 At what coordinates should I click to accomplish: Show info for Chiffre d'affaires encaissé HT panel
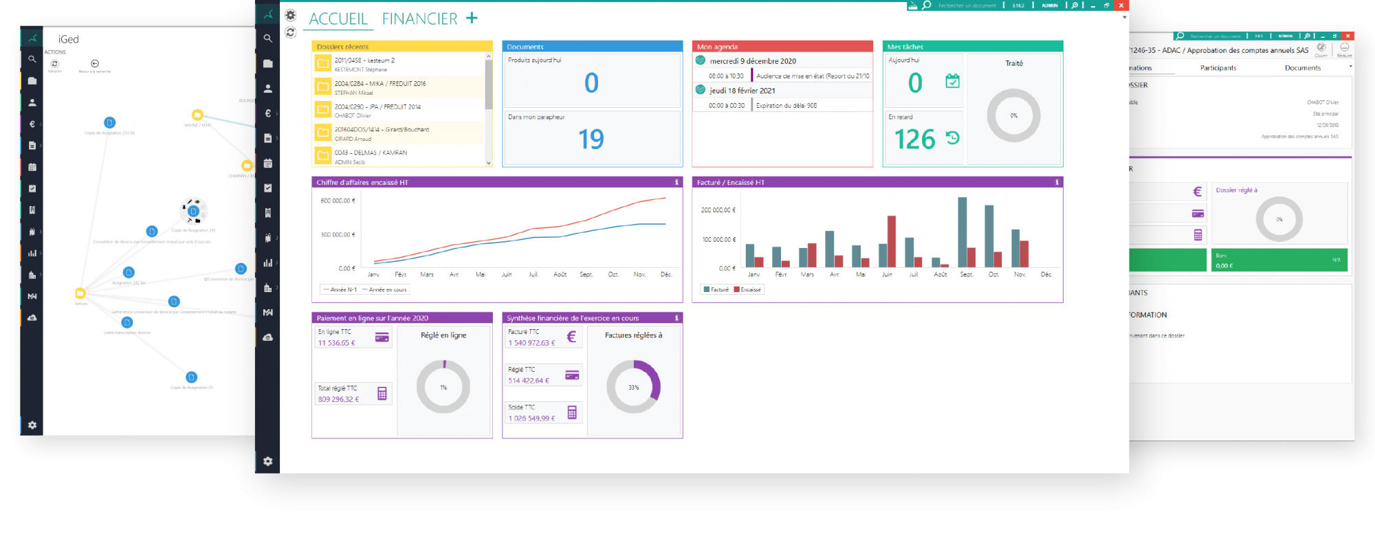[x=676, y=182]
